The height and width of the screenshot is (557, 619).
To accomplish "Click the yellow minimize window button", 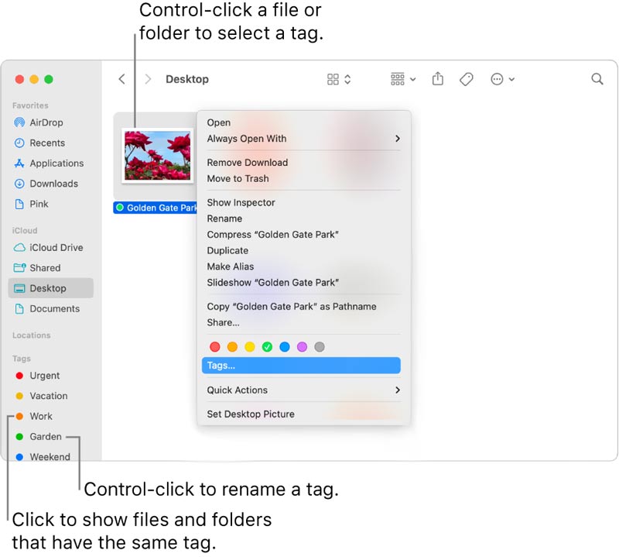I will coord(34,79).
